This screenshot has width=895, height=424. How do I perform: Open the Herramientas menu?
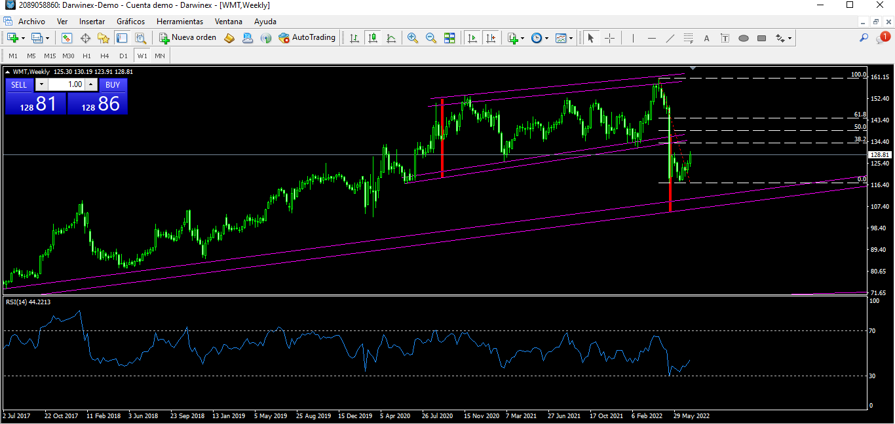tap(180, 22)
